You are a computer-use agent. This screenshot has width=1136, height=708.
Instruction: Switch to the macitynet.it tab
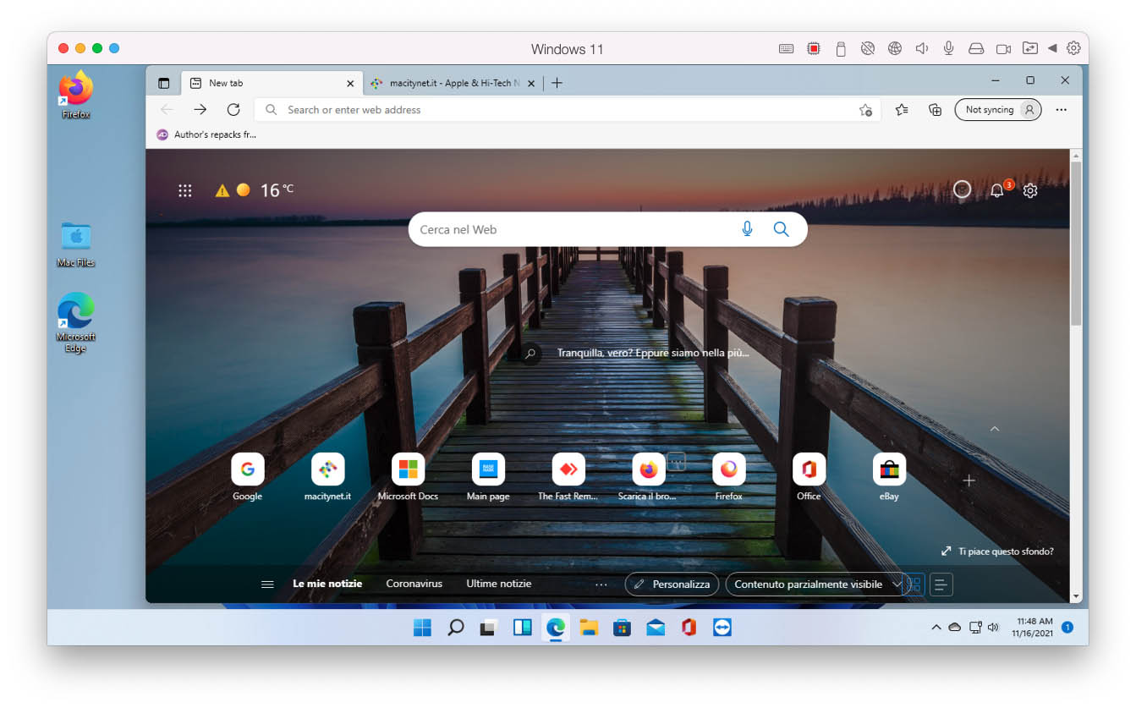453,83
